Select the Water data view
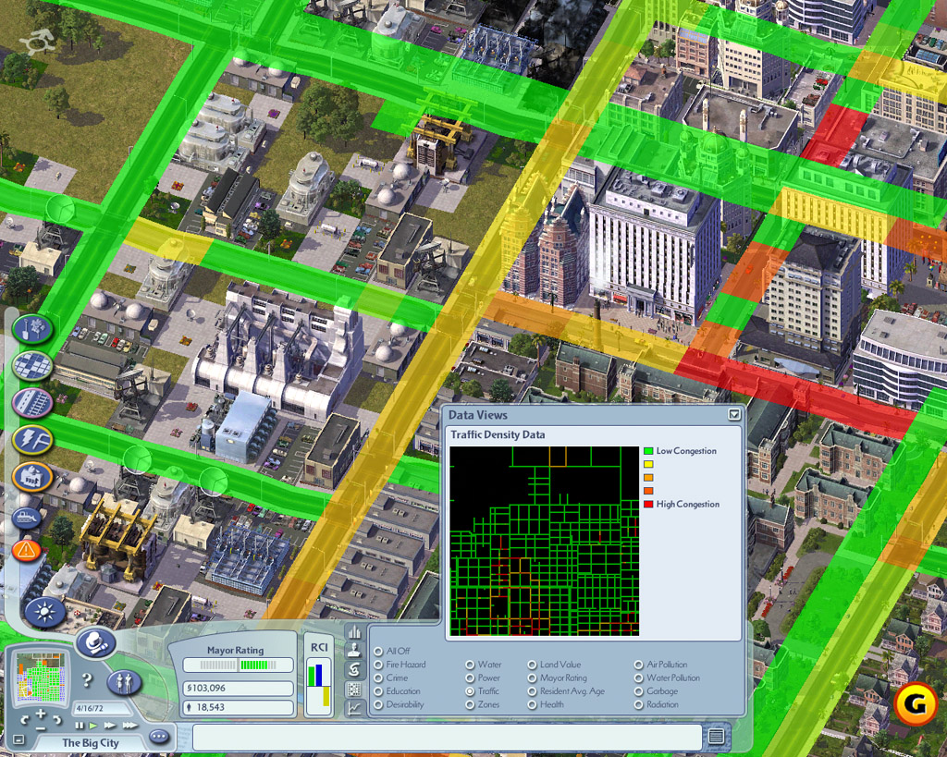Viewport: 947px width, 757px height. pyautogui.click(x=470, y=665)
